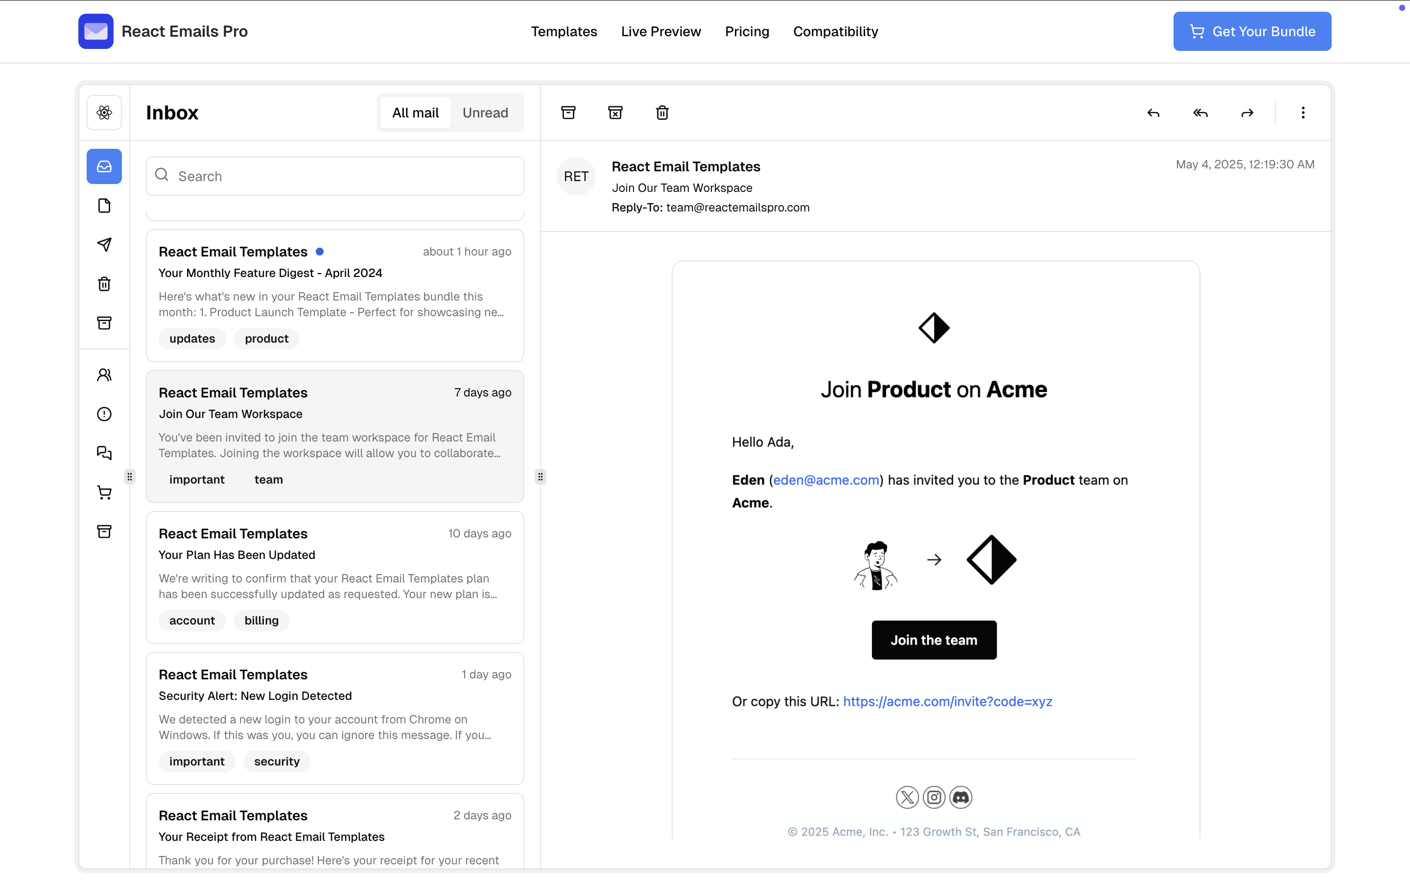Click the Reply-To team@reactemailspro.com address
1410x881 pixels.
click(x=738, y=208)
